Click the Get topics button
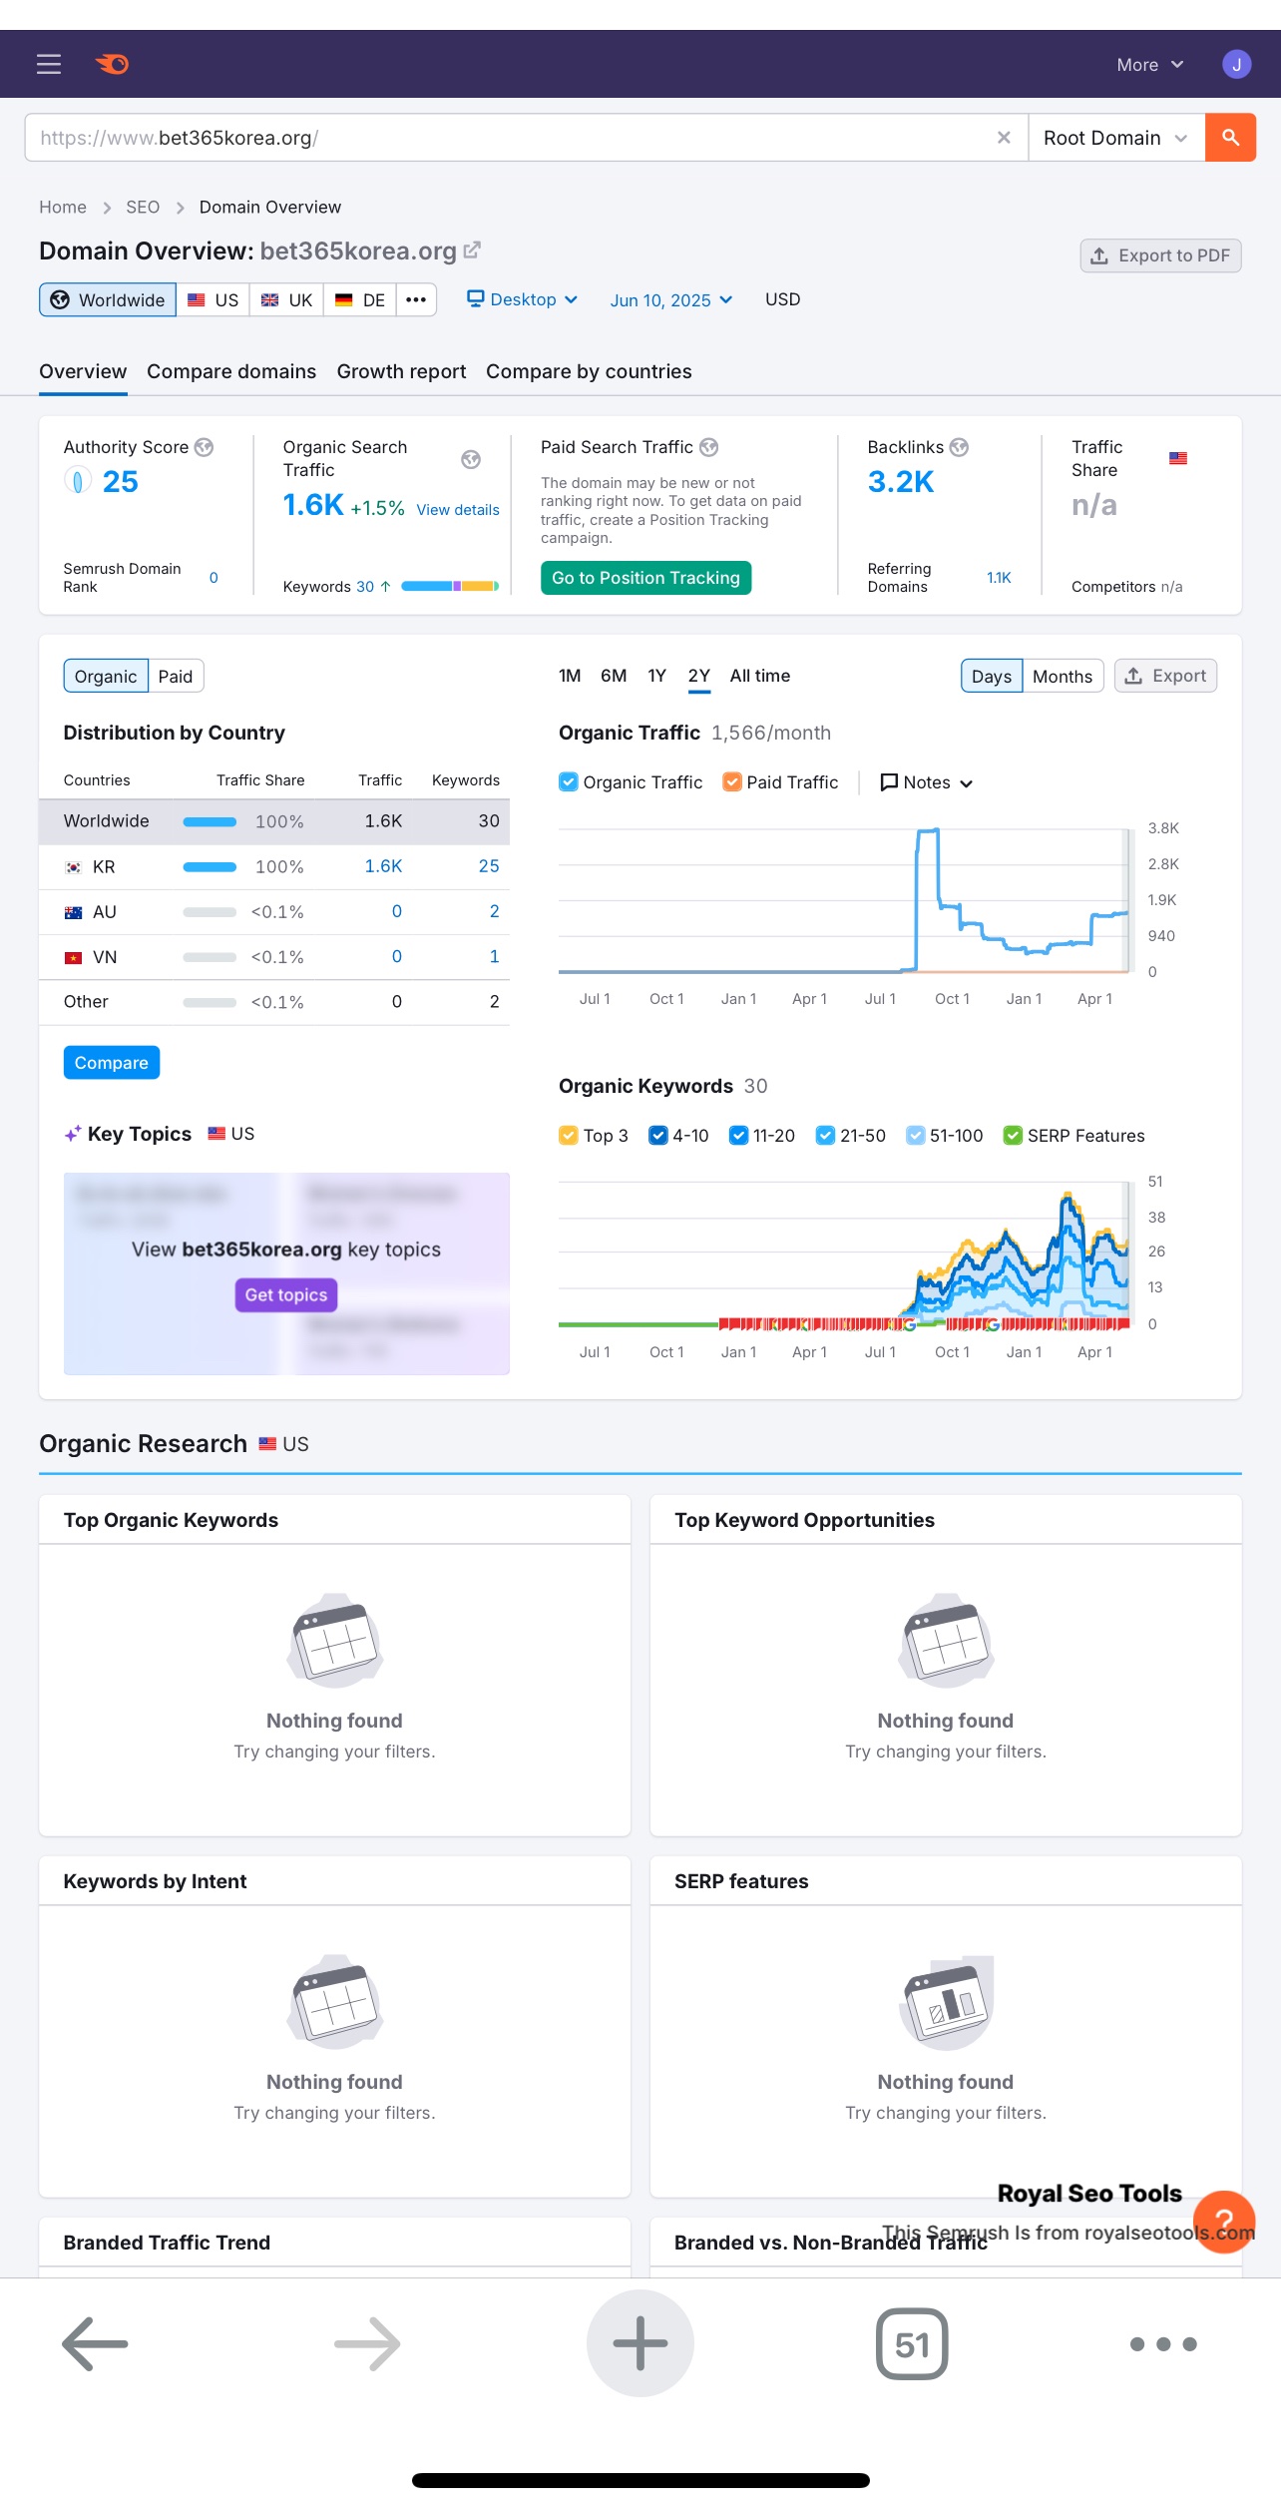Viewport: 1281px width, 2512px height. tap(286, 1294)
